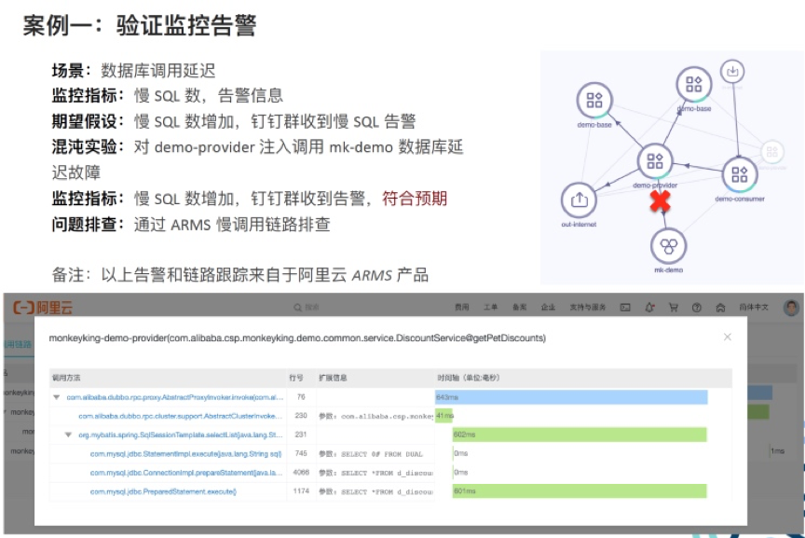
Task: Click the 扩展信息 column header
Action: (x=333, y=378)
